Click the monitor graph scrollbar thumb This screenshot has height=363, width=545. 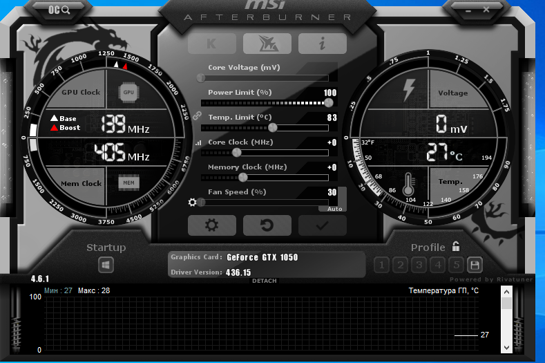pos(507,303)
